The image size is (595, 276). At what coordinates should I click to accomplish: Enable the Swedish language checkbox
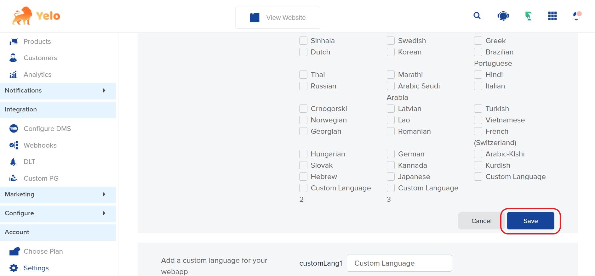(391, 41)
